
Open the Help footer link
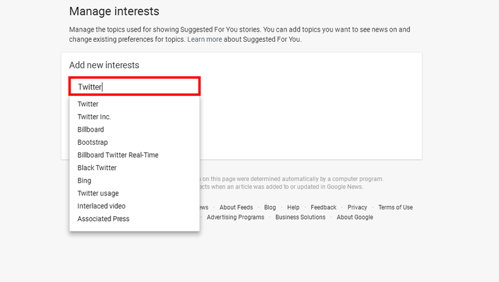(293, 207)
